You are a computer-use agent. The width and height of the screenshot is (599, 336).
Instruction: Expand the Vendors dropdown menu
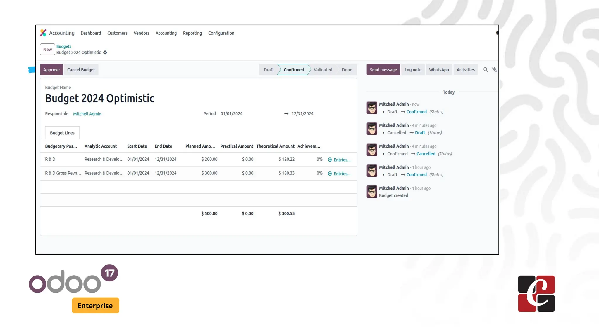pyautogui.click(x=141, y=33)
